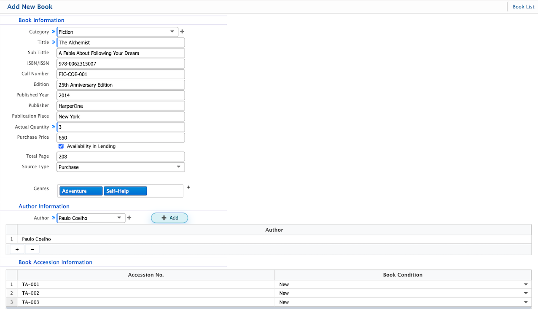Uncheck the Availability in Lending checkbox
Image resolution: width=538 pixels, height=309 pixels.
[x=61, y=146]
